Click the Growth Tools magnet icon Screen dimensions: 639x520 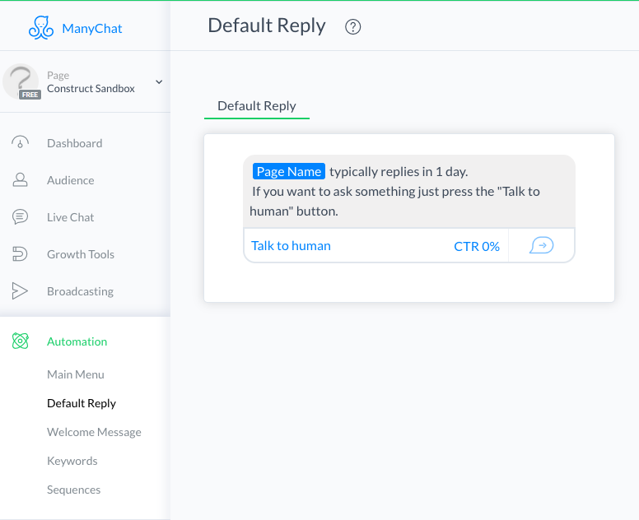[21, 254]
